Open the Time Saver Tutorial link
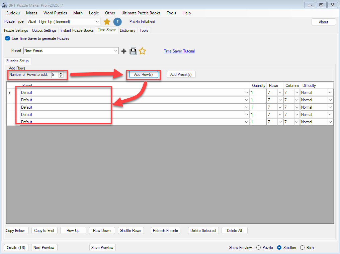 pyautogui.click(x=179, y=51)
